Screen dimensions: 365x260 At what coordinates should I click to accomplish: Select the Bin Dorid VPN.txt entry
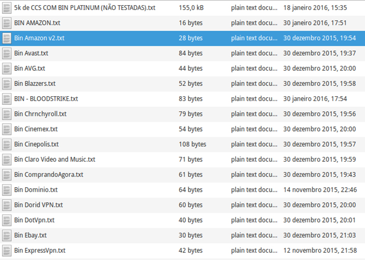coord(38,205)
